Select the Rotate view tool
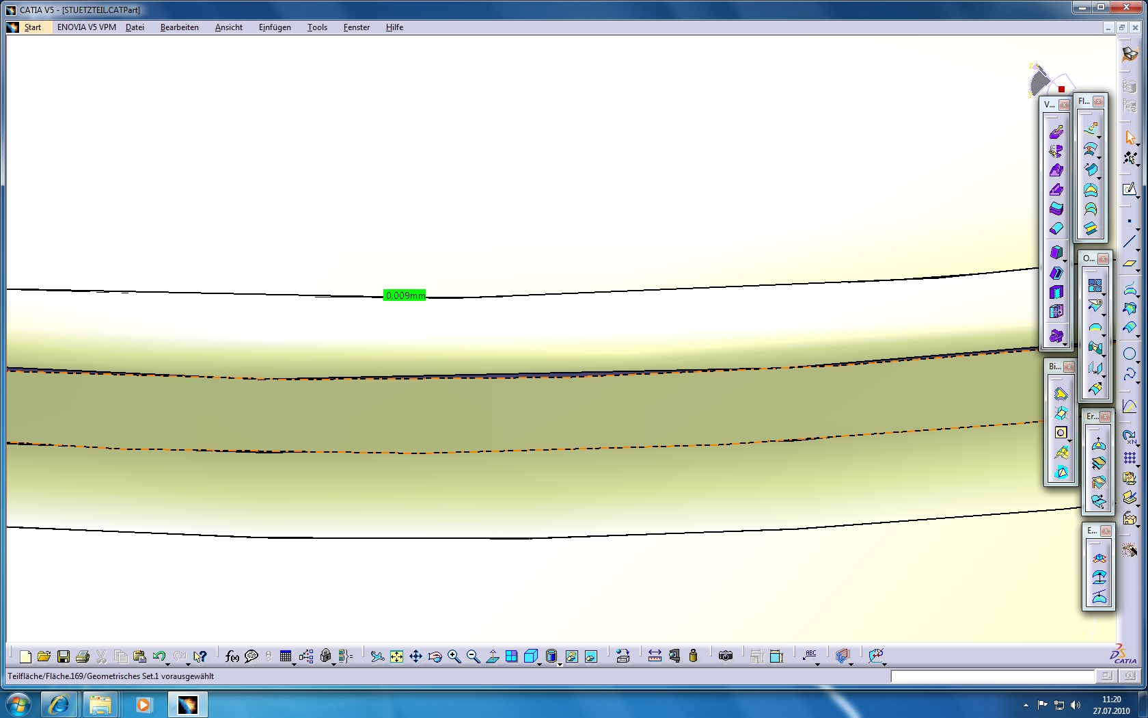 tap(435, 656)
